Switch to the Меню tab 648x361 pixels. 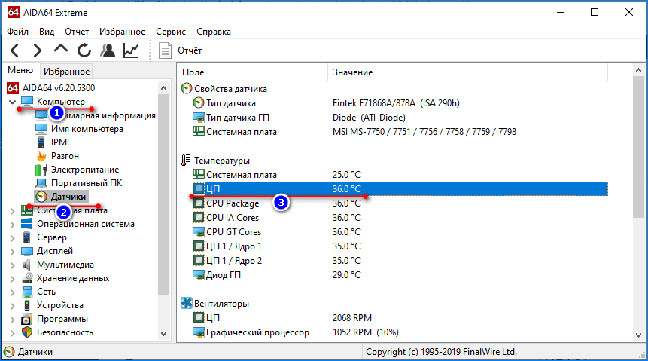20,70
